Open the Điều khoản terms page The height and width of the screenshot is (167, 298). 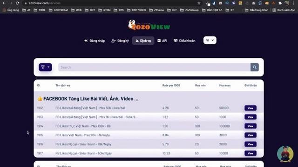pos(184,41)
